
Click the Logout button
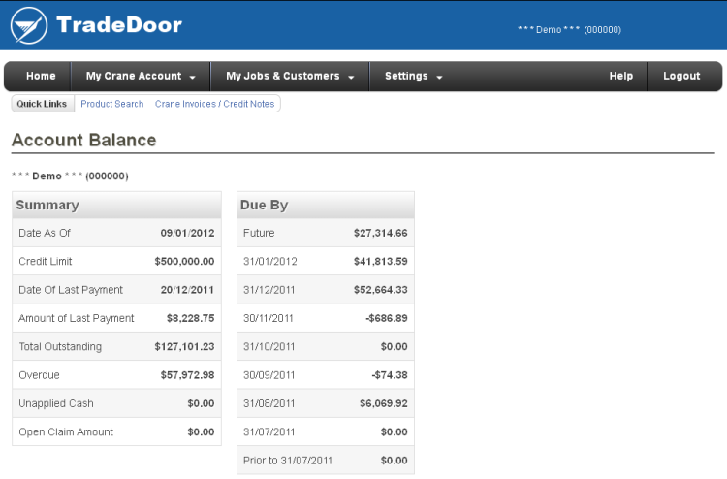681,76
